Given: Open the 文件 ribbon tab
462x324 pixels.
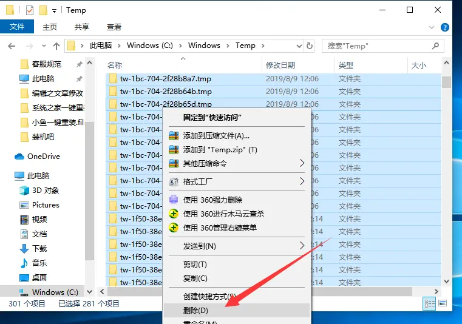Looking at the screenshot, I should (17, 27).
